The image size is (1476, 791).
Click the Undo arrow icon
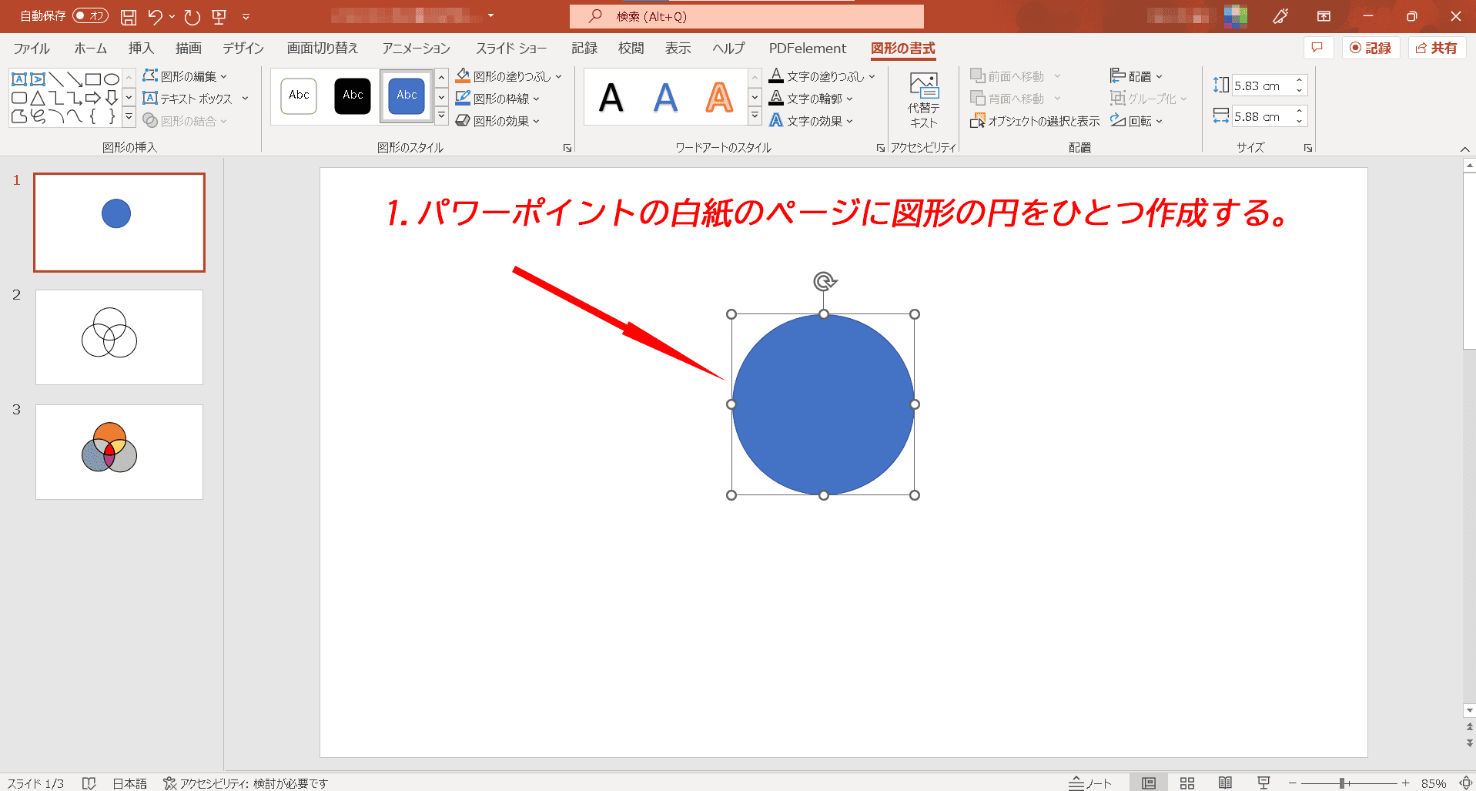155,17
